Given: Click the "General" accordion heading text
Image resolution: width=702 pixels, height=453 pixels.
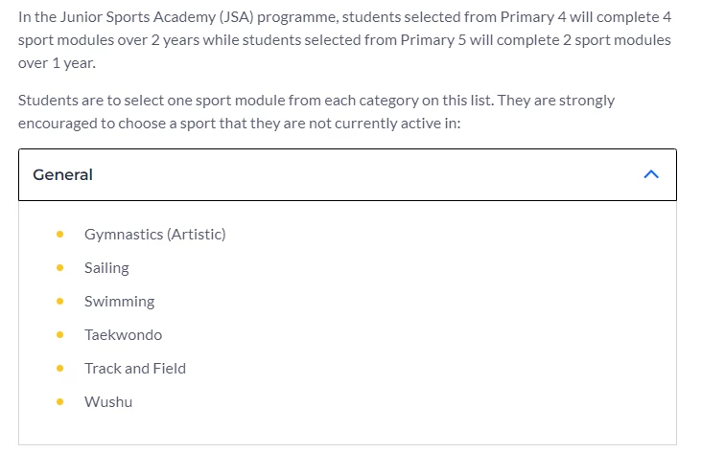Looking at the screenshot, I should tap(62, 175).
